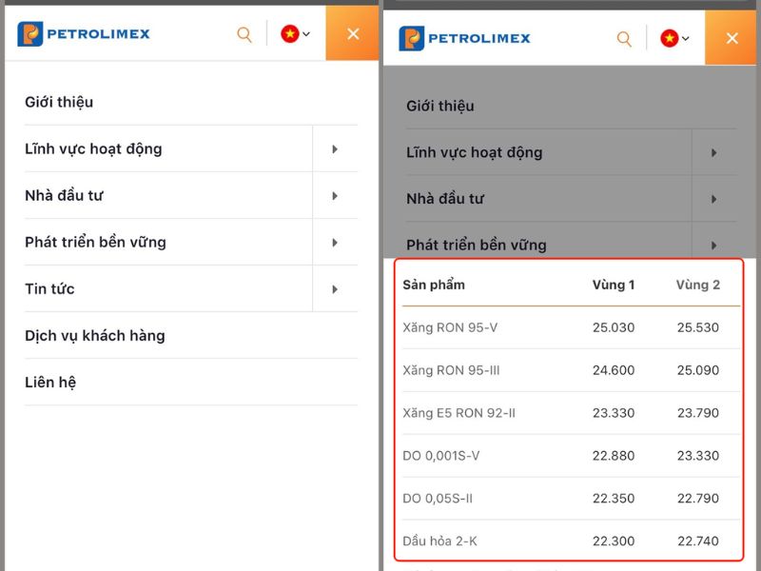Select the Xăng E5 RON 92-II product row
761x571 pixels.
pos(571,413)
